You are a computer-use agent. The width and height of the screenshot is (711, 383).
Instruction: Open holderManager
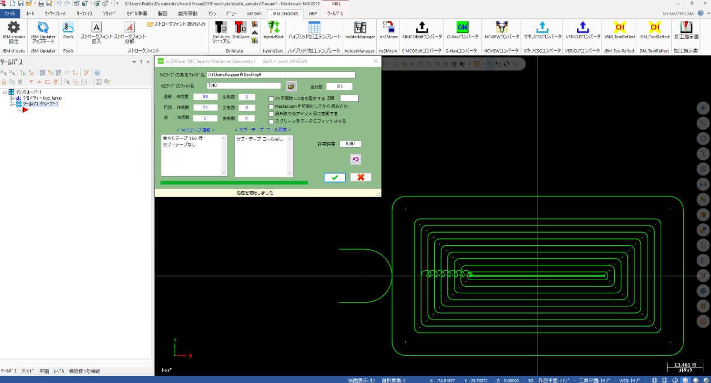point(360,30)
